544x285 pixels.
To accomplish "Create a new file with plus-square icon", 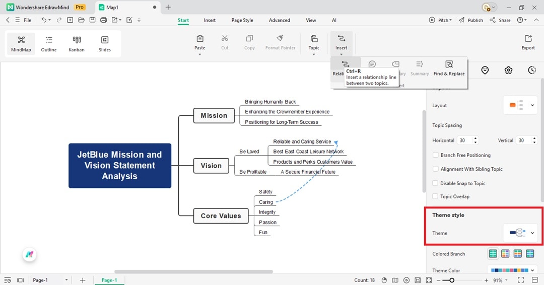I will click(70, 20).
